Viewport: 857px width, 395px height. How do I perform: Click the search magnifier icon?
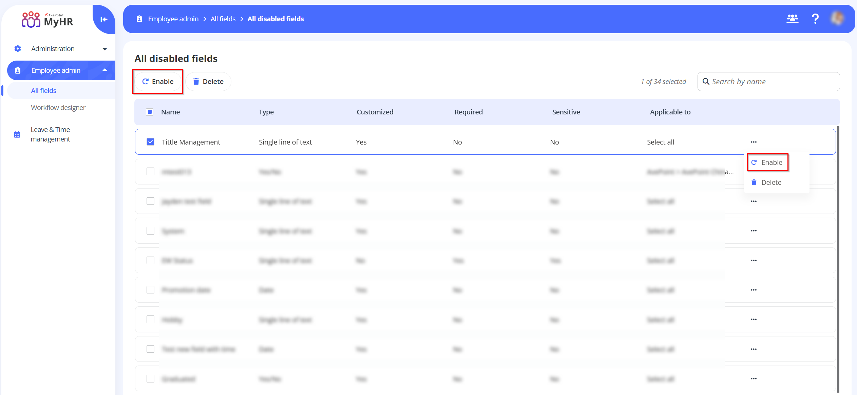point(706,82)
